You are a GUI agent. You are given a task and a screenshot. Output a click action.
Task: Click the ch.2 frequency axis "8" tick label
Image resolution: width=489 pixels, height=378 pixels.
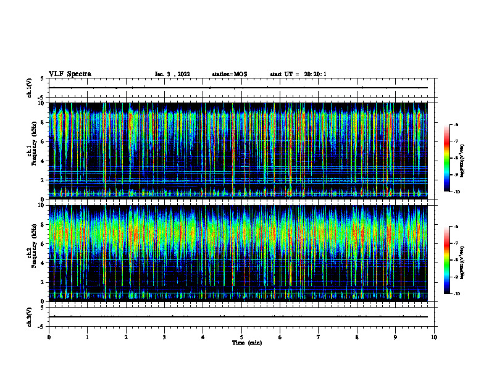tap(43, 225)
